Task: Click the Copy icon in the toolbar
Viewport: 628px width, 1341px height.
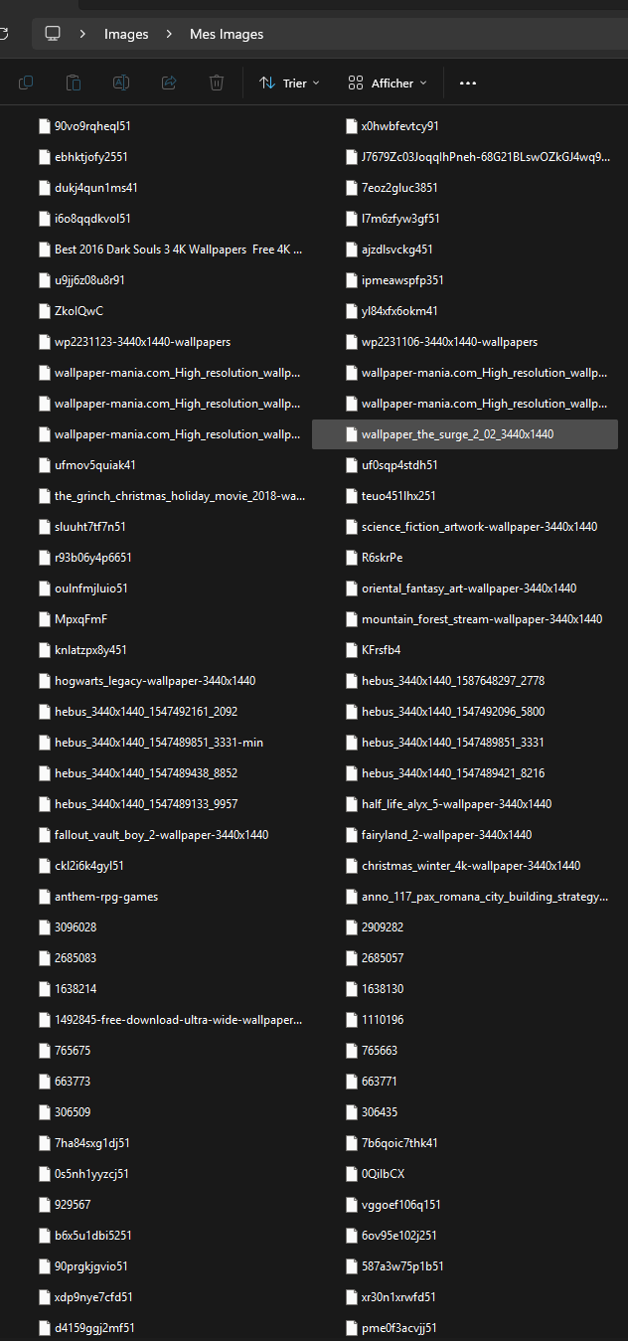Action: point(26,83)
